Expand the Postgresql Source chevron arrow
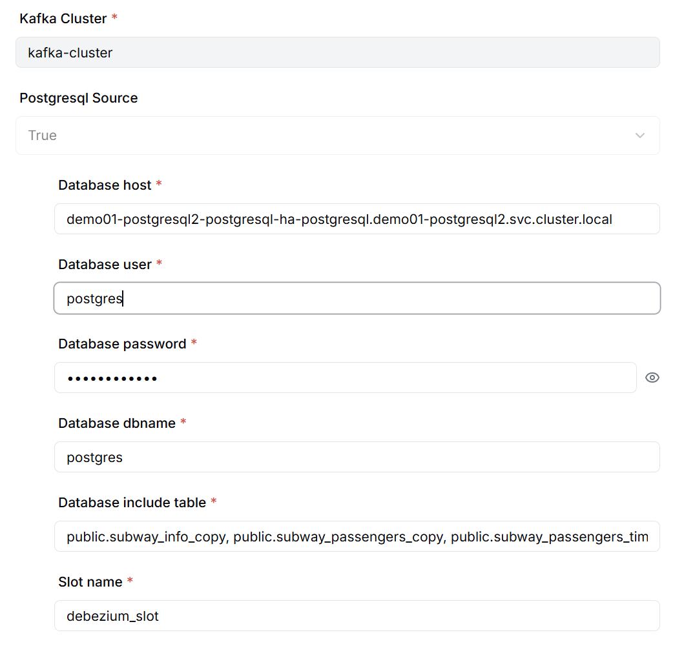The height and width of the screenshot is (655, 684). tap(640, 136)
